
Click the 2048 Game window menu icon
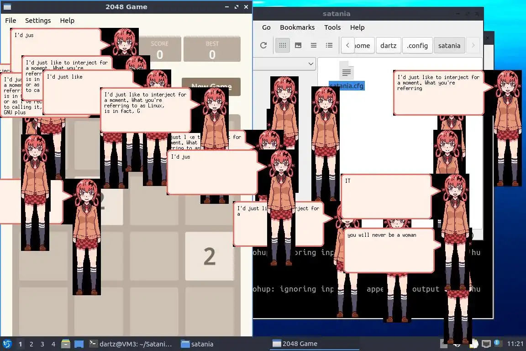coord(7,7)
